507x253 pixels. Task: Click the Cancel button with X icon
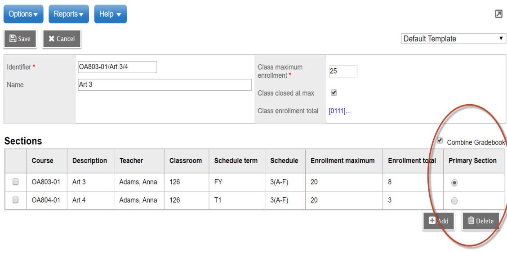click(62, 39)
